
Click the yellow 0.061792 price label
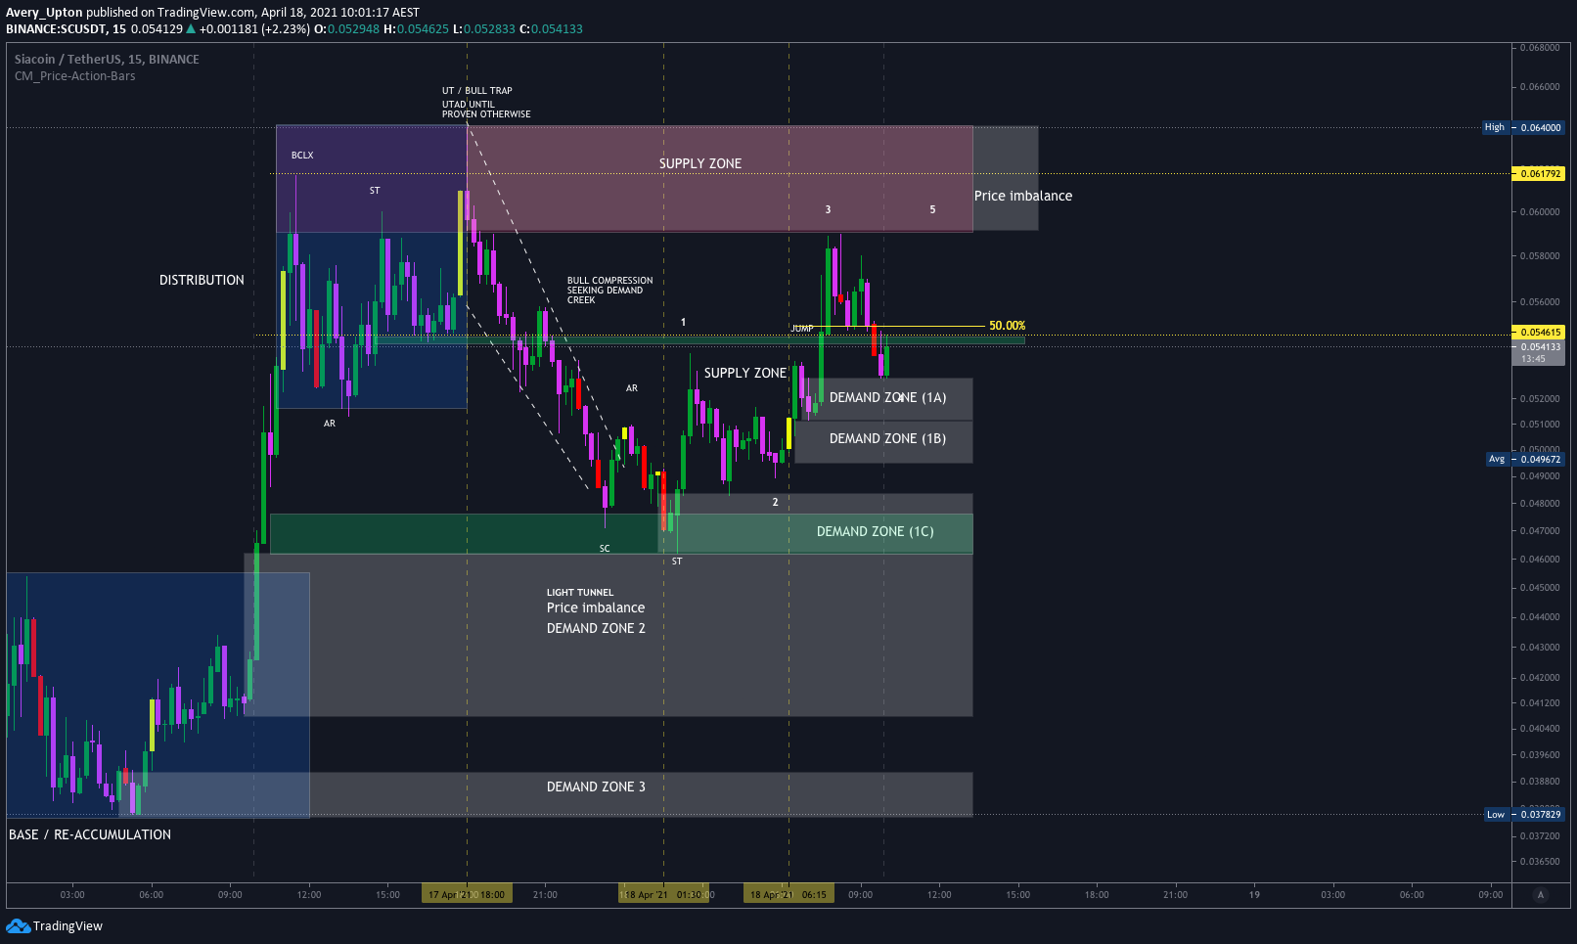click(x=1538, y=173)
